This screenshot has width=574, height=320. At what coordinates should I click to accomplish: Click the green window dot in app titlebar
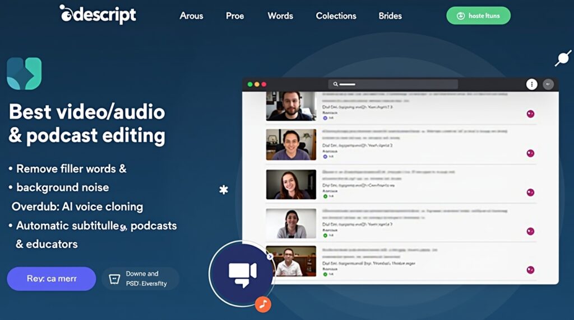point(250,84)
